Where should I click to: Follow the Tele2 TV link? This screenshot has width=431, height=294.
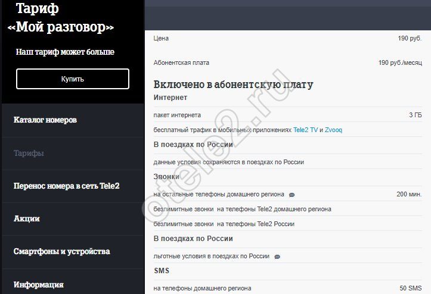pos(305,130)
